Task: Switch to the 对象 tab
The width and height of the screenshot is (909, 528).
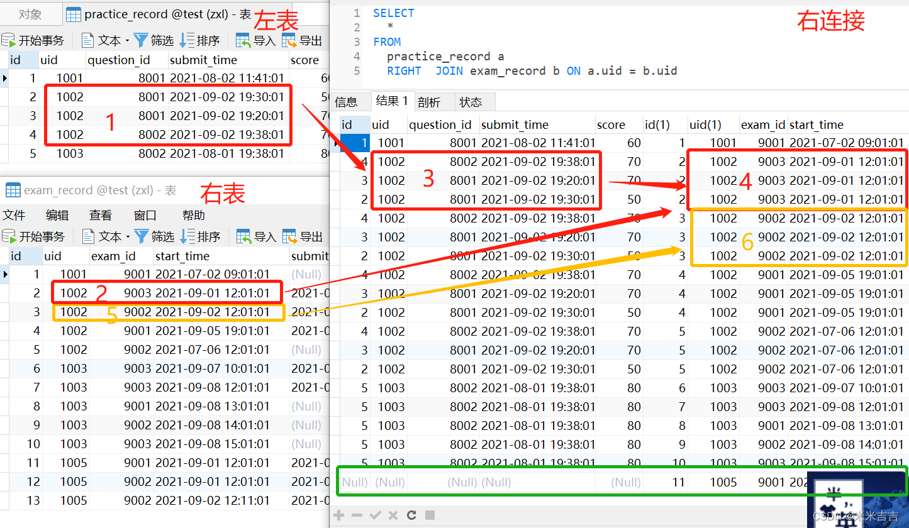Action: [30, 14]
